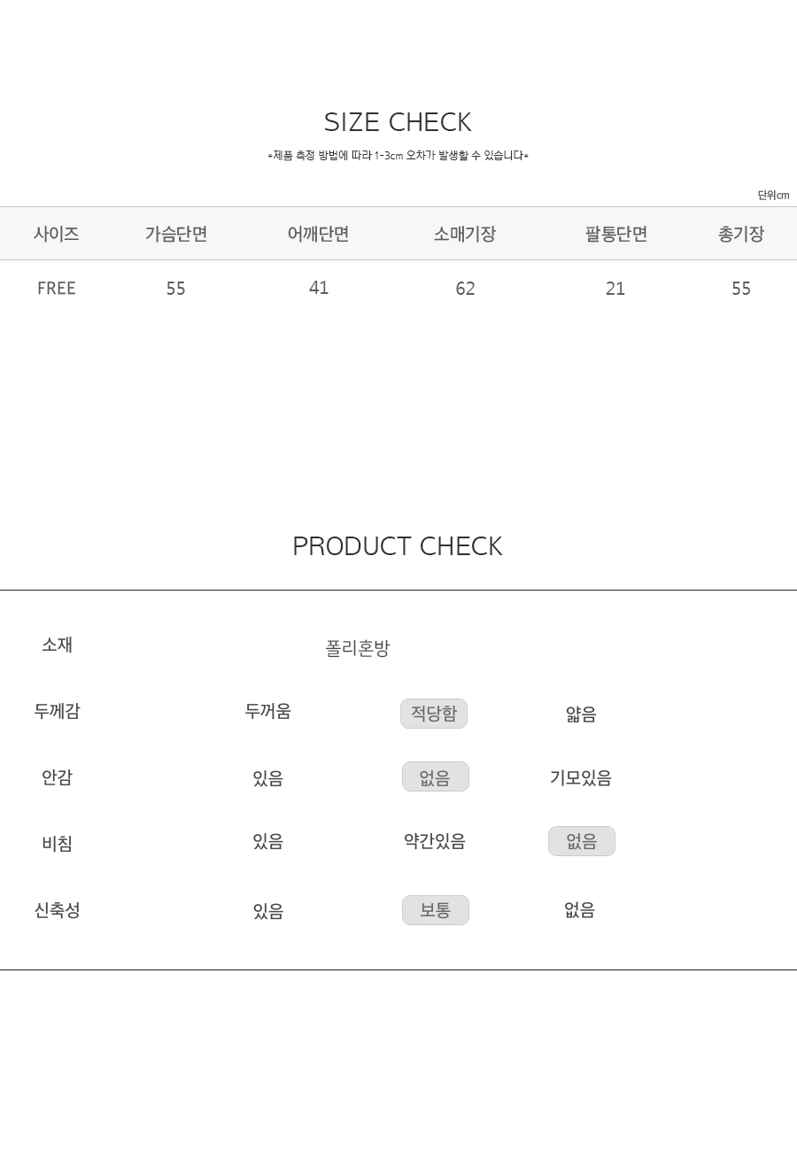Viewport: 797px width, 1151px height.
Task: Choose 기모있음 lining option
Action: tap(581, 777)
